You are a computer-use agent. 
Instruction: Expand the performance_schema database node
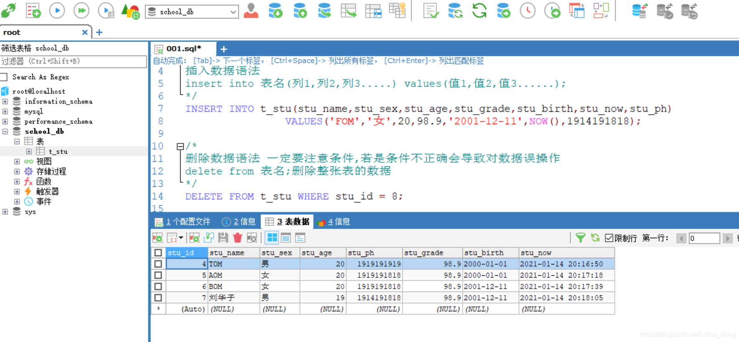(5, 121)
